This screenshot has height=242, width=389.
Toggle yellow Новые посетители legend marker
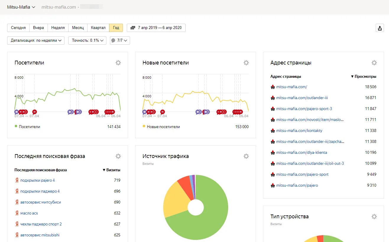144,126
